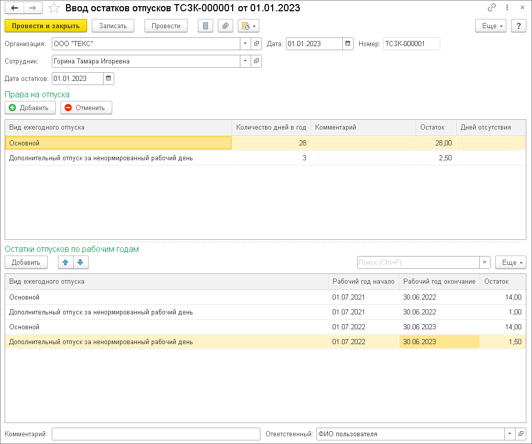
Task: Open calendar picker for Дата field
Action: [348, 44]
